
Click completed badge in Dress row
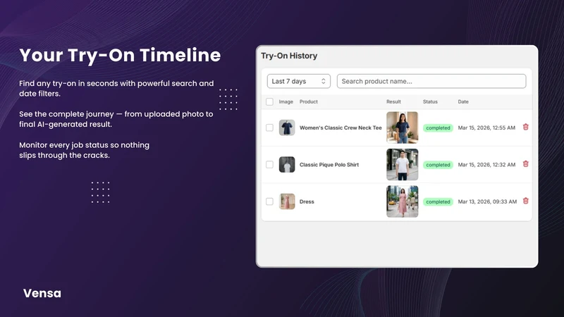[438, 202]
